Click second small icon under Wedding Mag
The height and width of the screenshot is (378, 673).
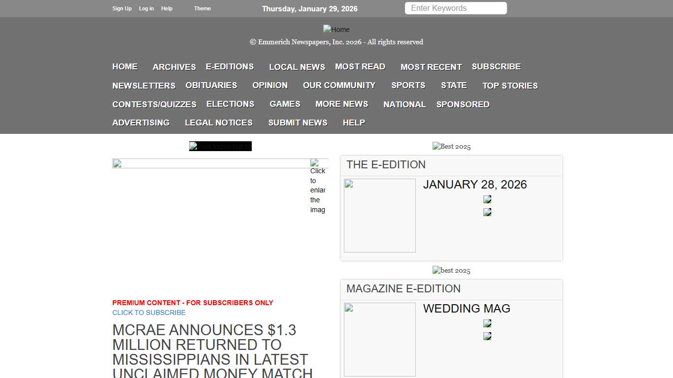pyautogui.click(x=487, y=336)
